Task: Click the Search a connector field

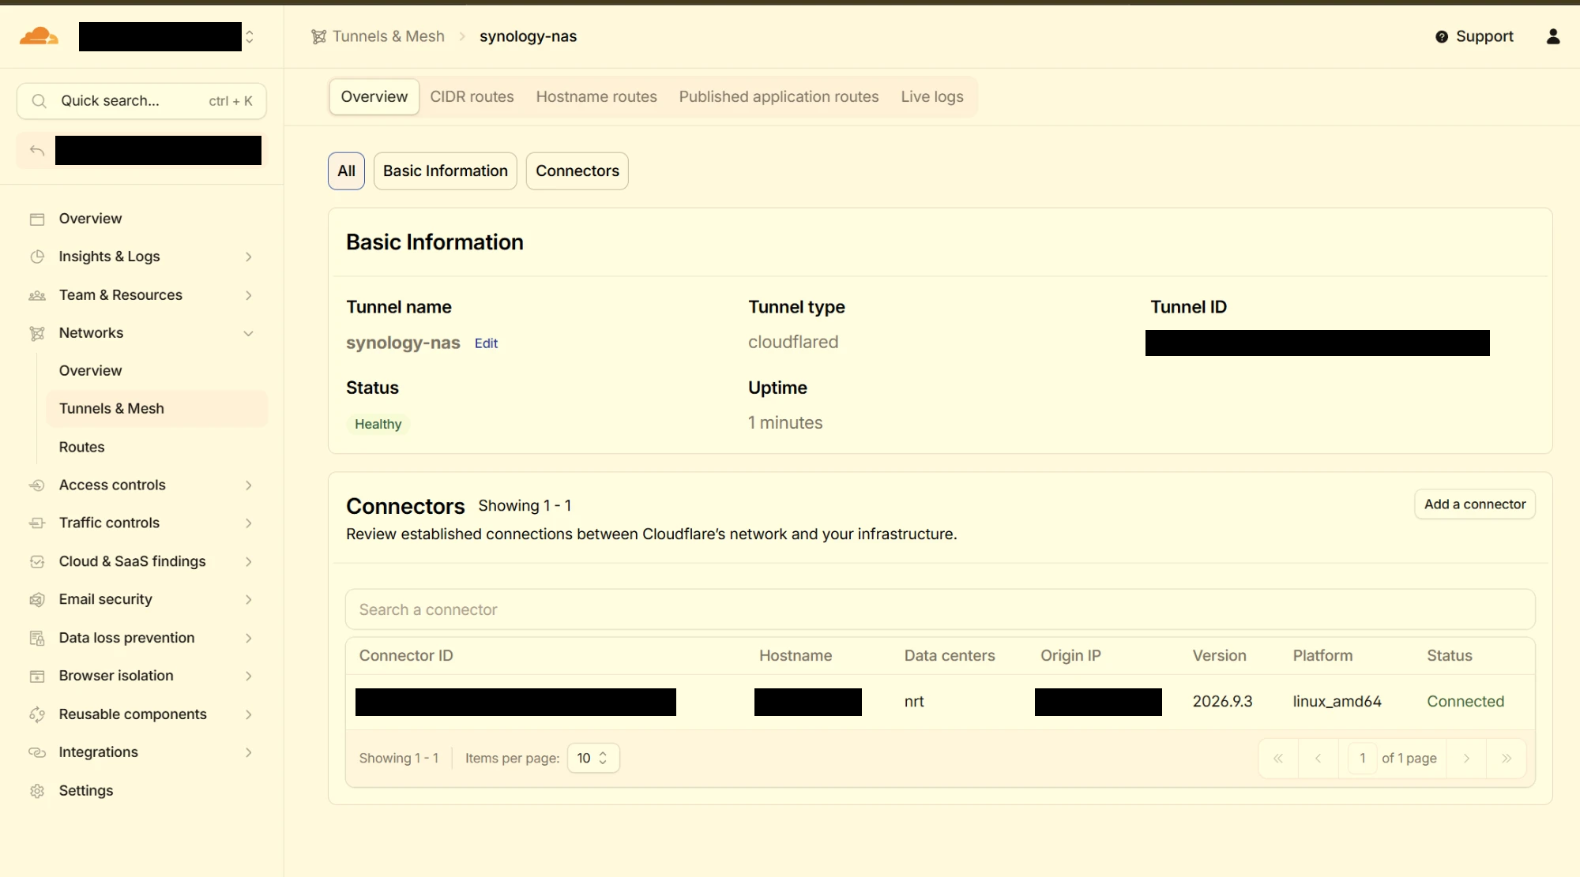Action: [x=940, y=609]
